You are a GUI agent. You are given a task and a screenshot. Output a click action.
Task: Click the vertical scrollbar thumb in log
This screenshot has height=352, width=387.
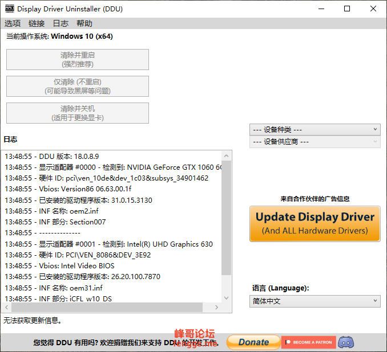[227, 218]
